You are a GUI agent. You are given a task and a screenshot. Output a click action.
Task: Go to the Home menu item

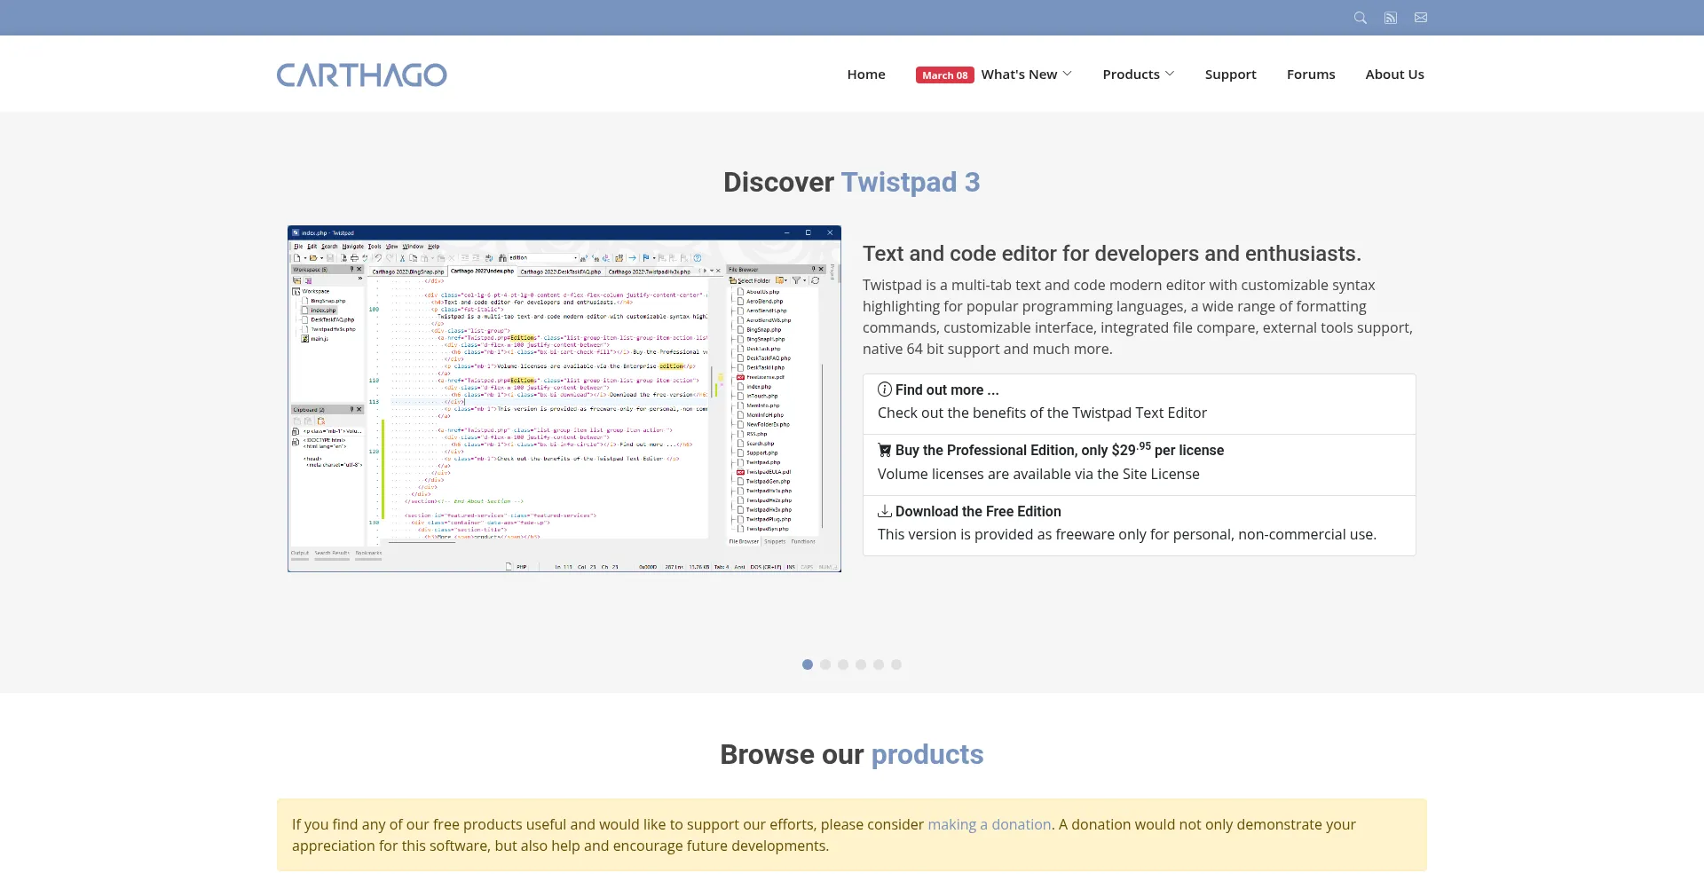click(866, 75)
